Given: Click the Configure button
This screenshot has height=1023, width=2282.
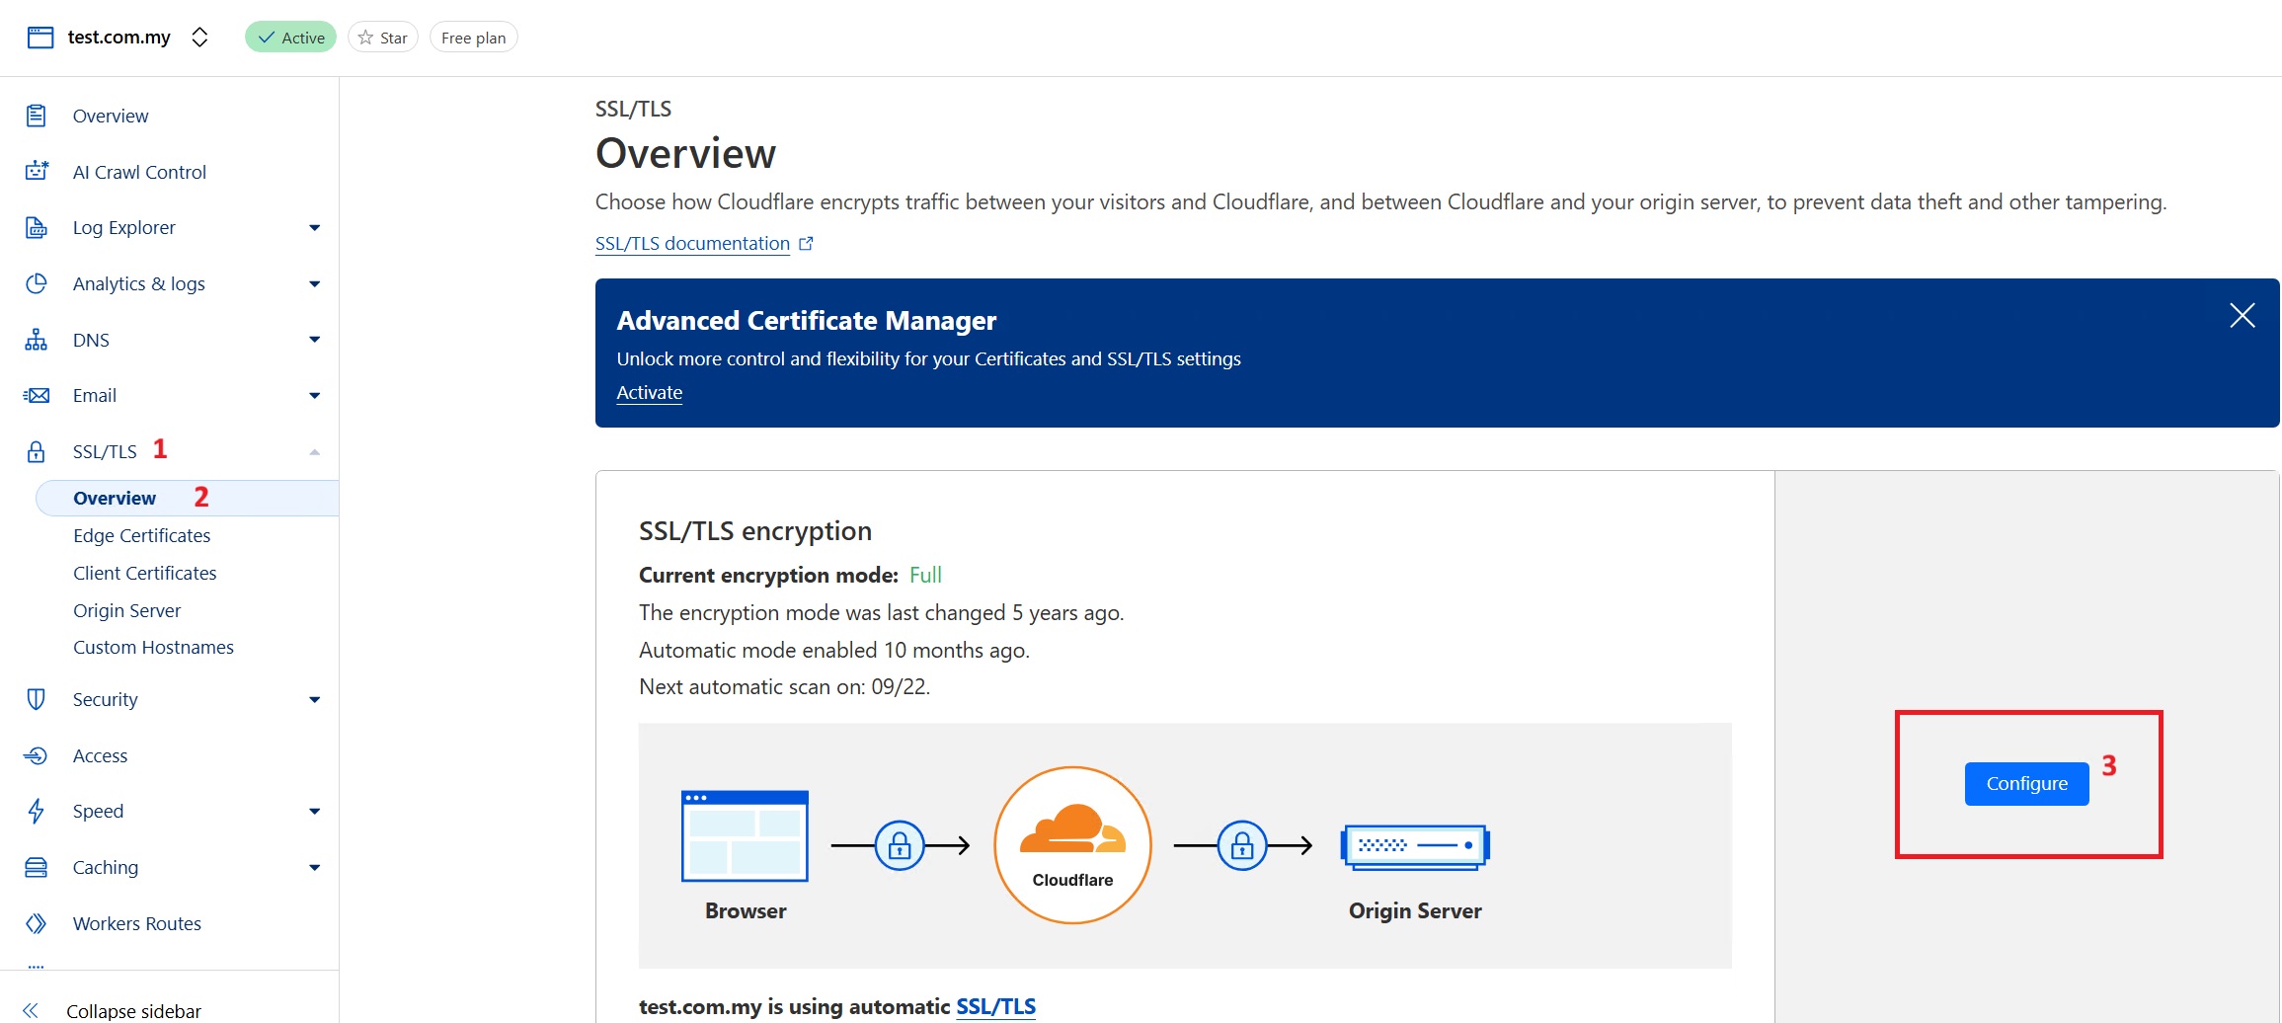Looking at the screenshot, I should point(2026,784).
